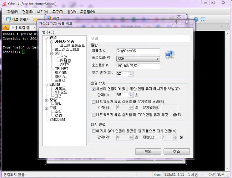This screenshot has height=178, width=232.
Task: Open the 도구(T) menu
Action: tap(57, 12)
